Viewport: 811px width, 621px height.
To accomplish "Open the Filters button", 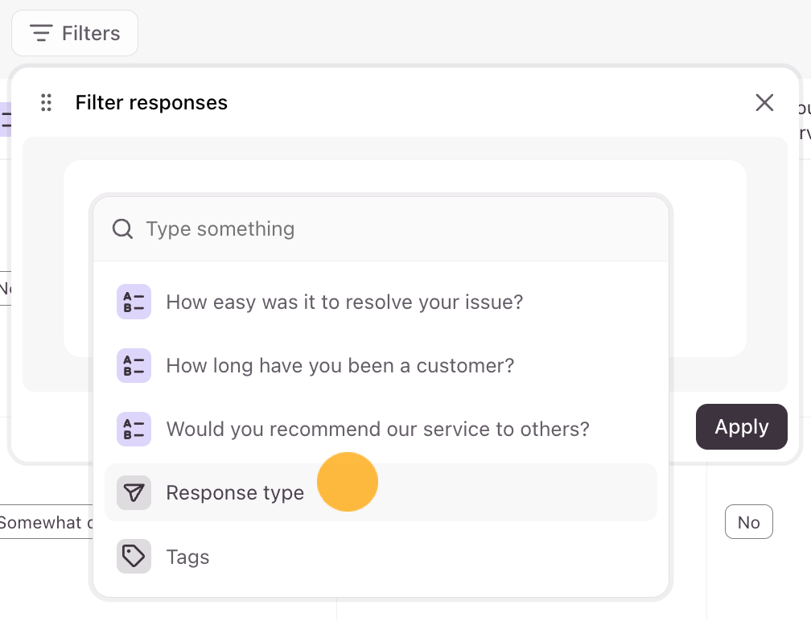I will point(75,33).
